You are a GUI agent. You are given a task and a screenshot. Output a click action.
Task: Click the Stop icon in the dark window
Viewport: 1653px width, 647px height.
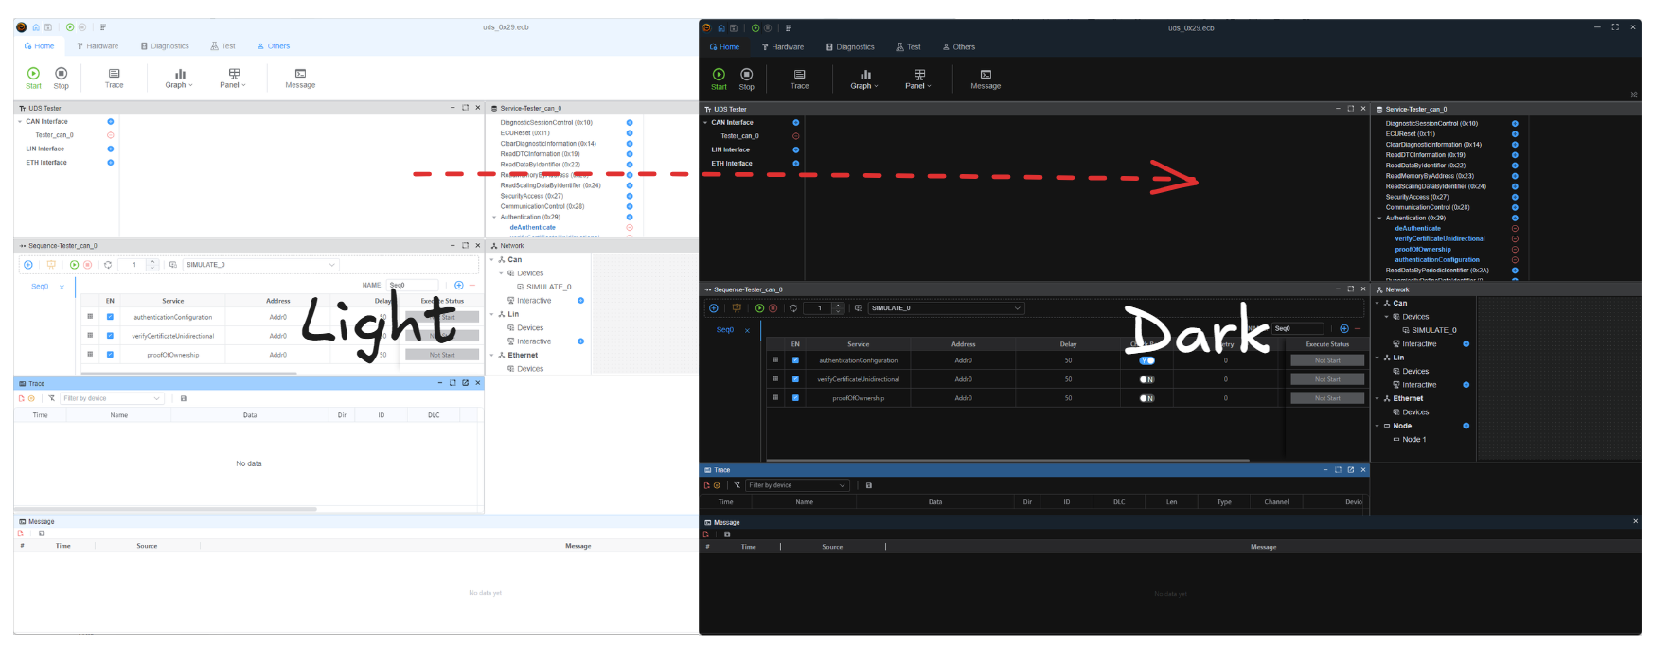(746, 74)
